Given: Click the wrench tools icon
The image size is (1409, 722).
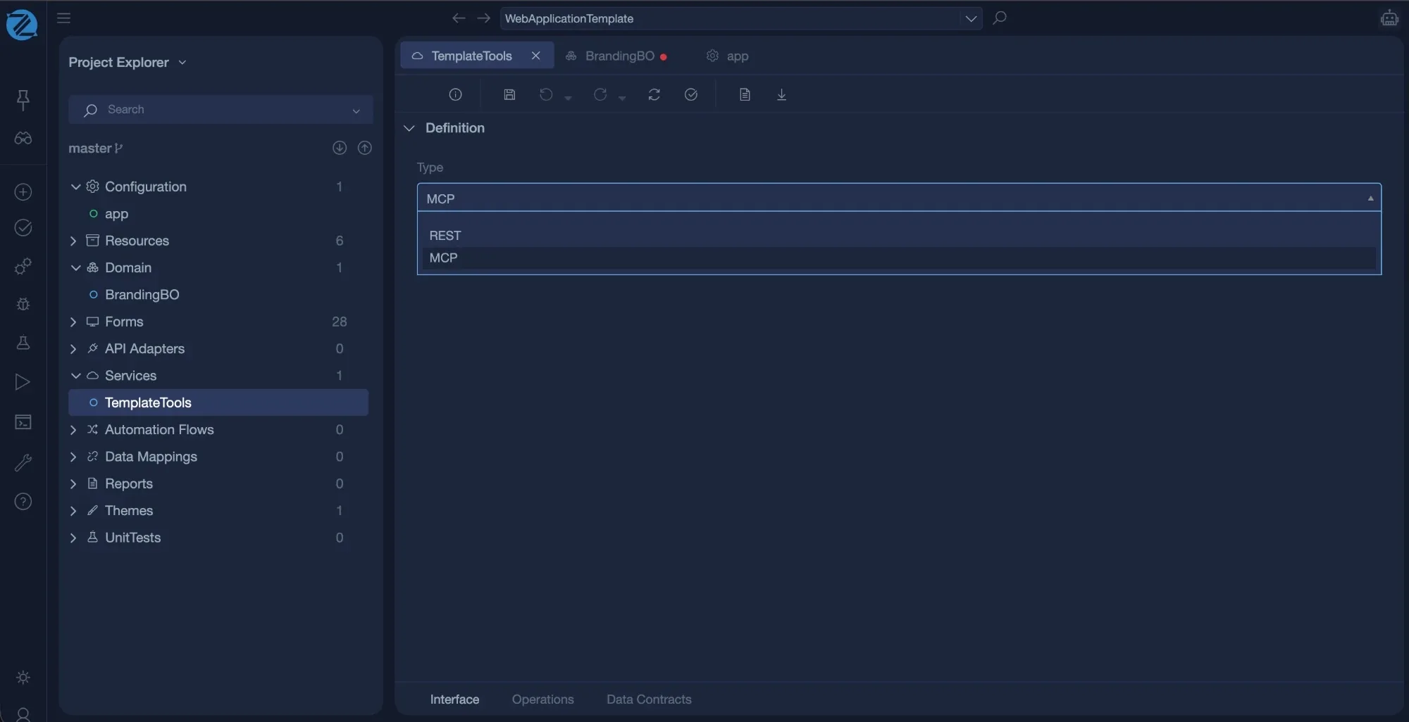Looking at the screenshot, I should 23,462.
